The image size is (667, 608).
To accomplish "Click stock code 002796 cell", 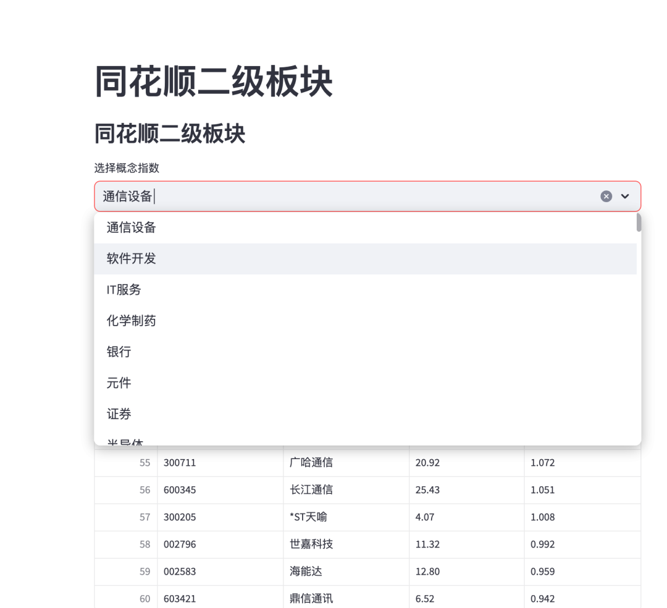I will [x=220, y=544].
